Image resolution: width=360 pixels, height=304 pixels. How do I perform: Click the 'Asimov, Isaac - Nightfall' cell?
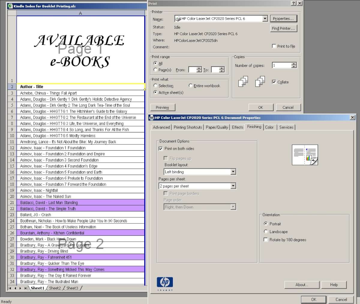pos(80,190)
